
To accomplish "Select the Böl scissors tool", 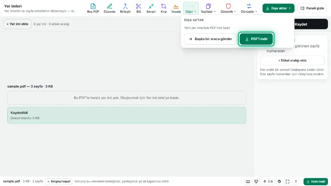I will (x=138, y=8).
